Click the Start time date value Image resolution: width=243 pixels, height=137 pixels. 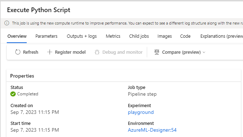35,130
